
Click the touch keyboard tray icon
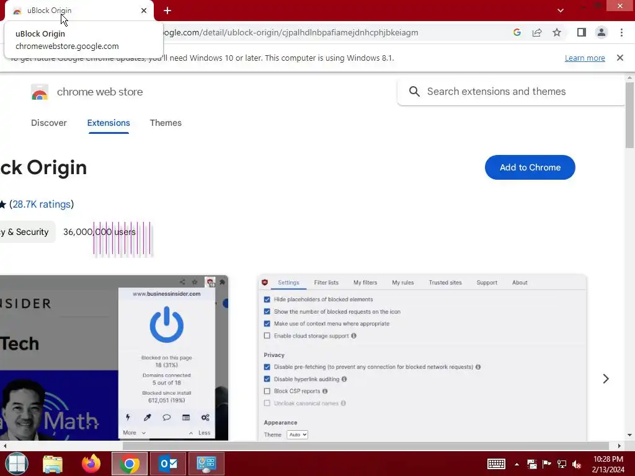tap(496, 464)
